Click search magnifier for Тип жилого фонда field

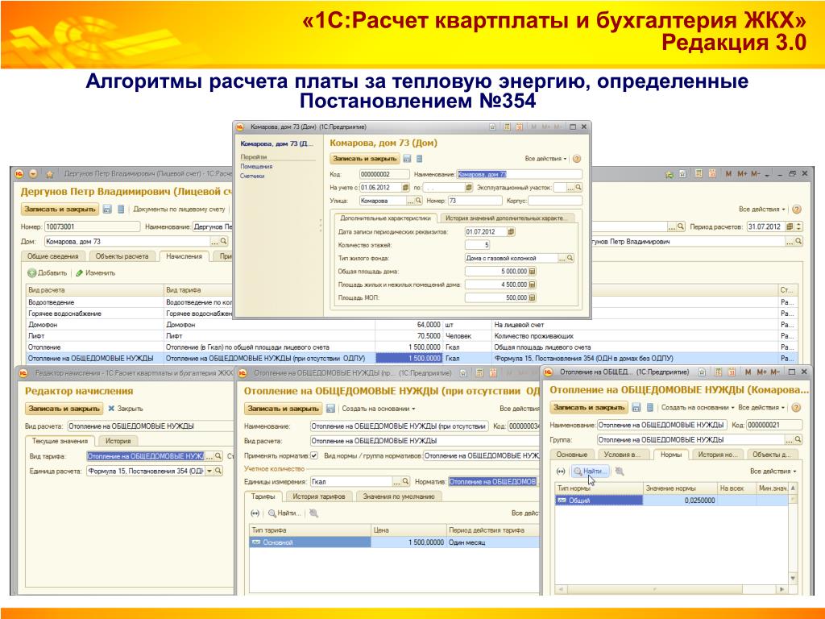(570, 259)
